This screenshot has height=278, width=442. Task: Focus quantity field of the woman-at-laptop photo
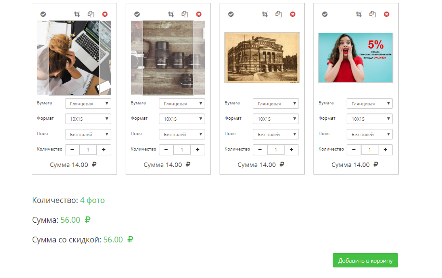point(88,150)
